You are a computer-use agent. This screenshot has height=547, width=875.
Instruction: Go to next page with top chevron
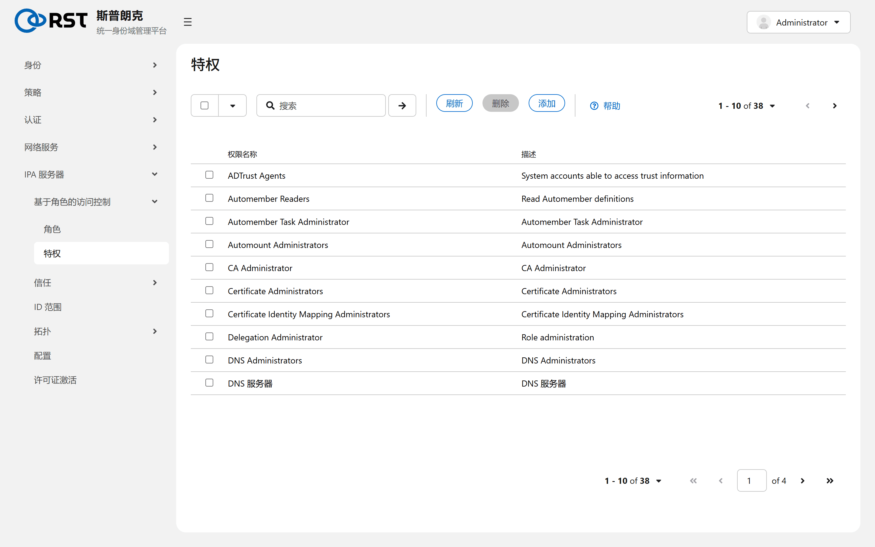[x=835, y=106]
